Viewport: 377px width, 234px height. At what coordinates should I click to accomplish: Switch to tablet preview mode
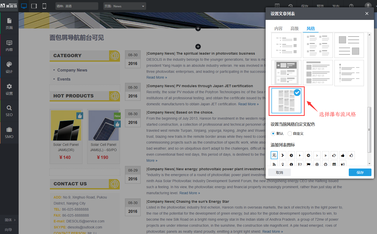(34, 6)
